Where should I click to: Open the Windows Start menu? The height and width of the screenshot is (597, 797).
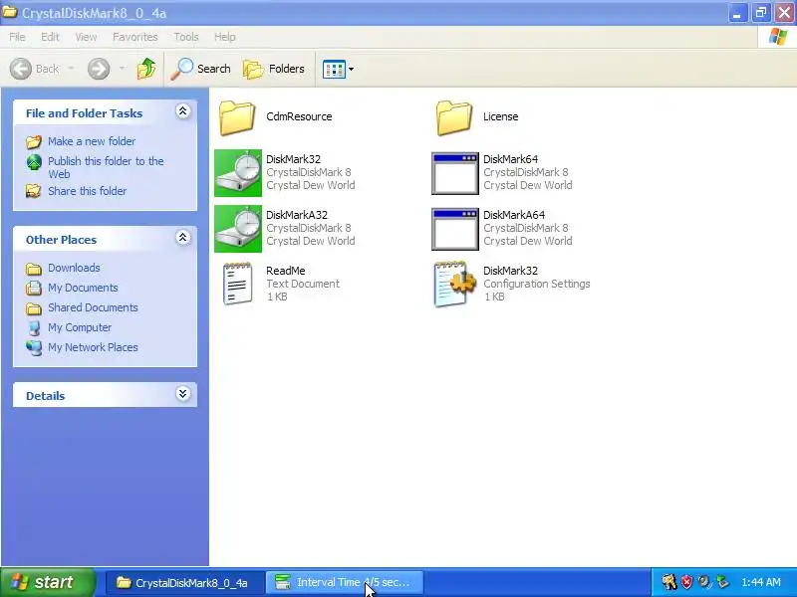click(48, 582)
